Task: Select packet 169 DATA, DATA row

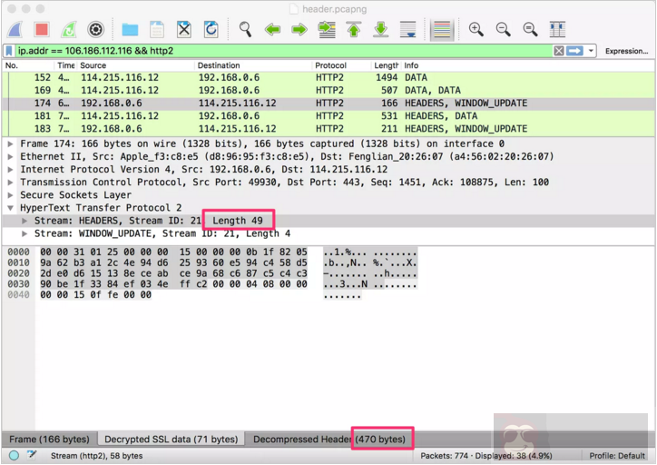Action: point(328,91)
